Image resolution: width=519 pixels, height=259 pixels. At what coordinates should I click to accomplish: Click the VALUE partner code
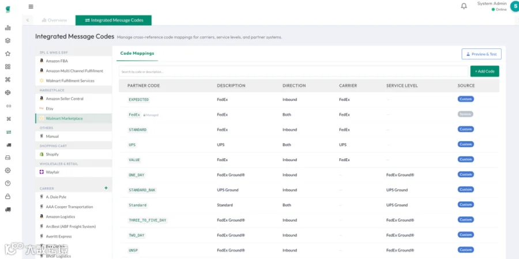tap(134, 160)
